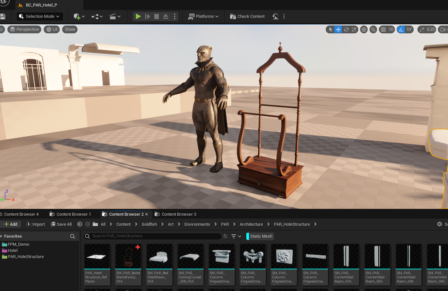
Task: Click the save search icon beside search field
Action: (226, 236)
